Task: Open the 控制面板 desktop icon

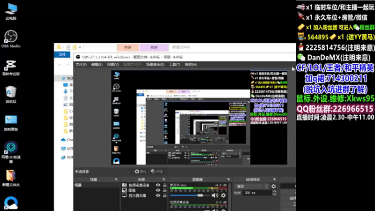Action: 11,123
